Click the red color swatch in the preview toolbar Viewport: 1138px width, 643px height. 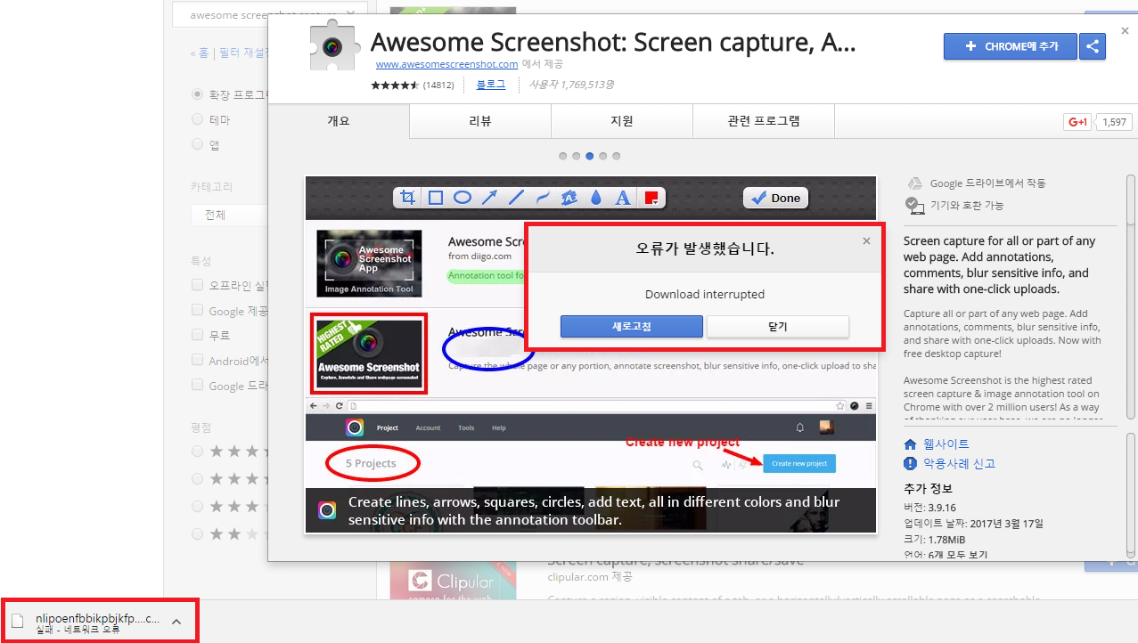651,198
